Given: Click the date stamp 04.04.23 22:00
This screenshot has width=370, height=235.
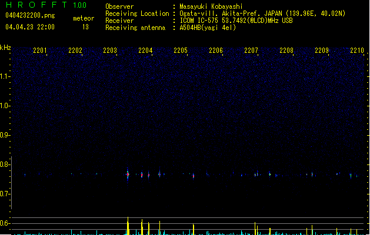Looking at the screenshot, I should tap(30, 27).
